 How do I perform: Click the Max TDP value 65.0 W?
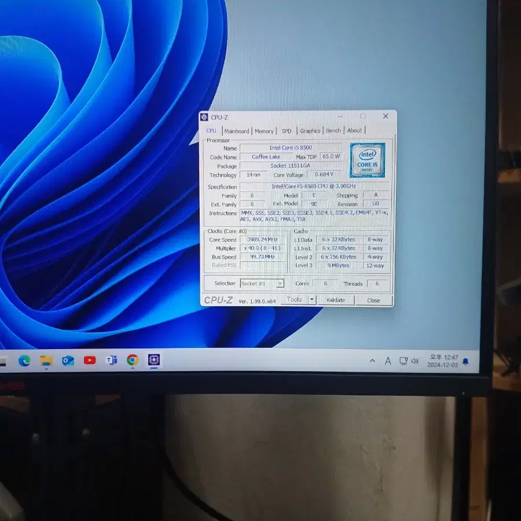pyautogui.click(x=331, y=156)
